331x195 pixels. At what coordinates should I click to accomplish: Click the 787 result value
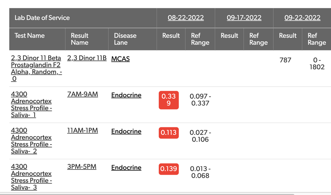click(x=285, y=60)
